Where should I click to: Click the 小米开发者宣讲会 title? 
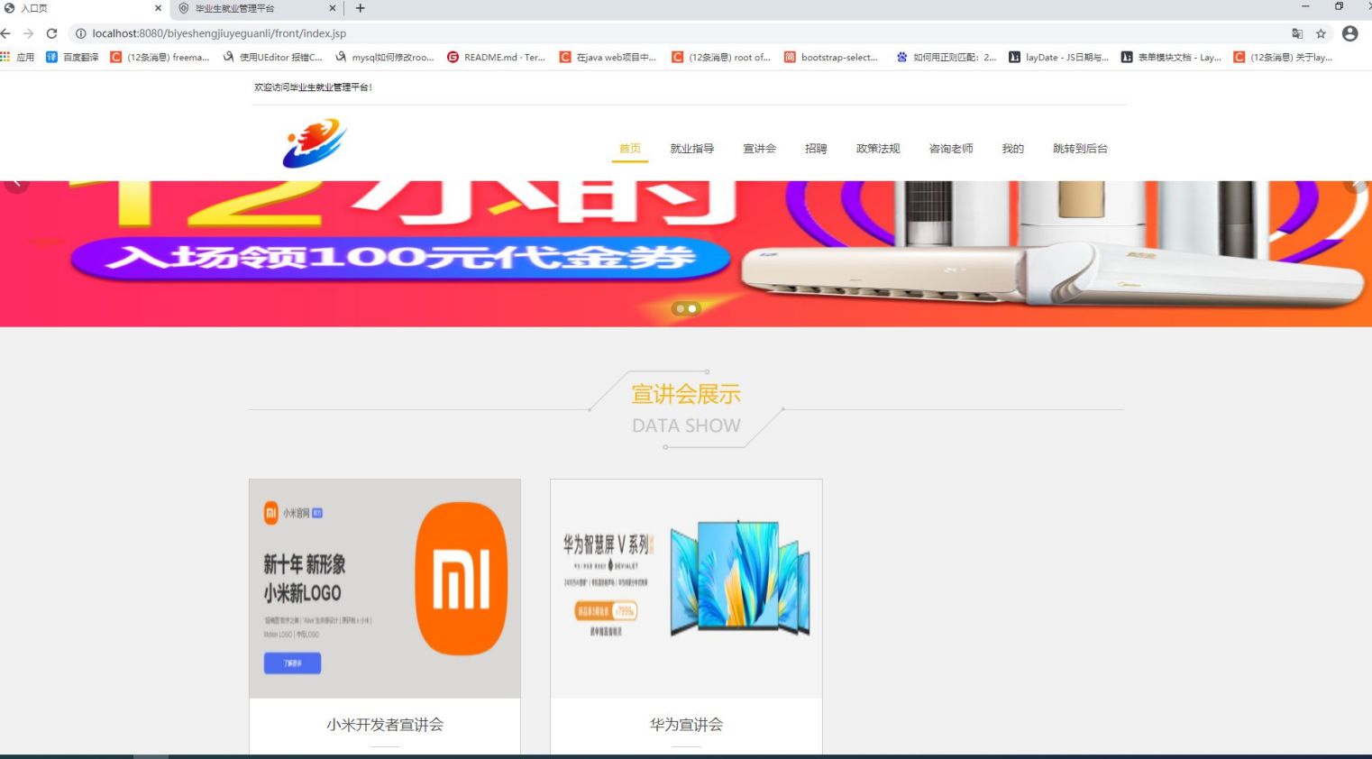pos(385,725)
